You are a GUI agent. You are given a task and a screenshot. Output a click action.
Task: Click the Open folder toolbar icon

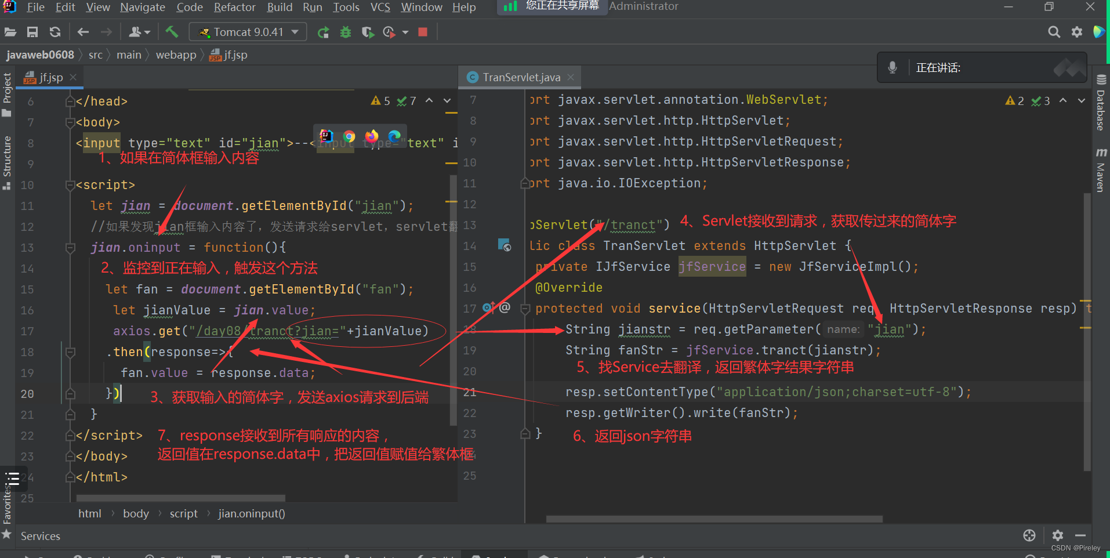(10, 32)
